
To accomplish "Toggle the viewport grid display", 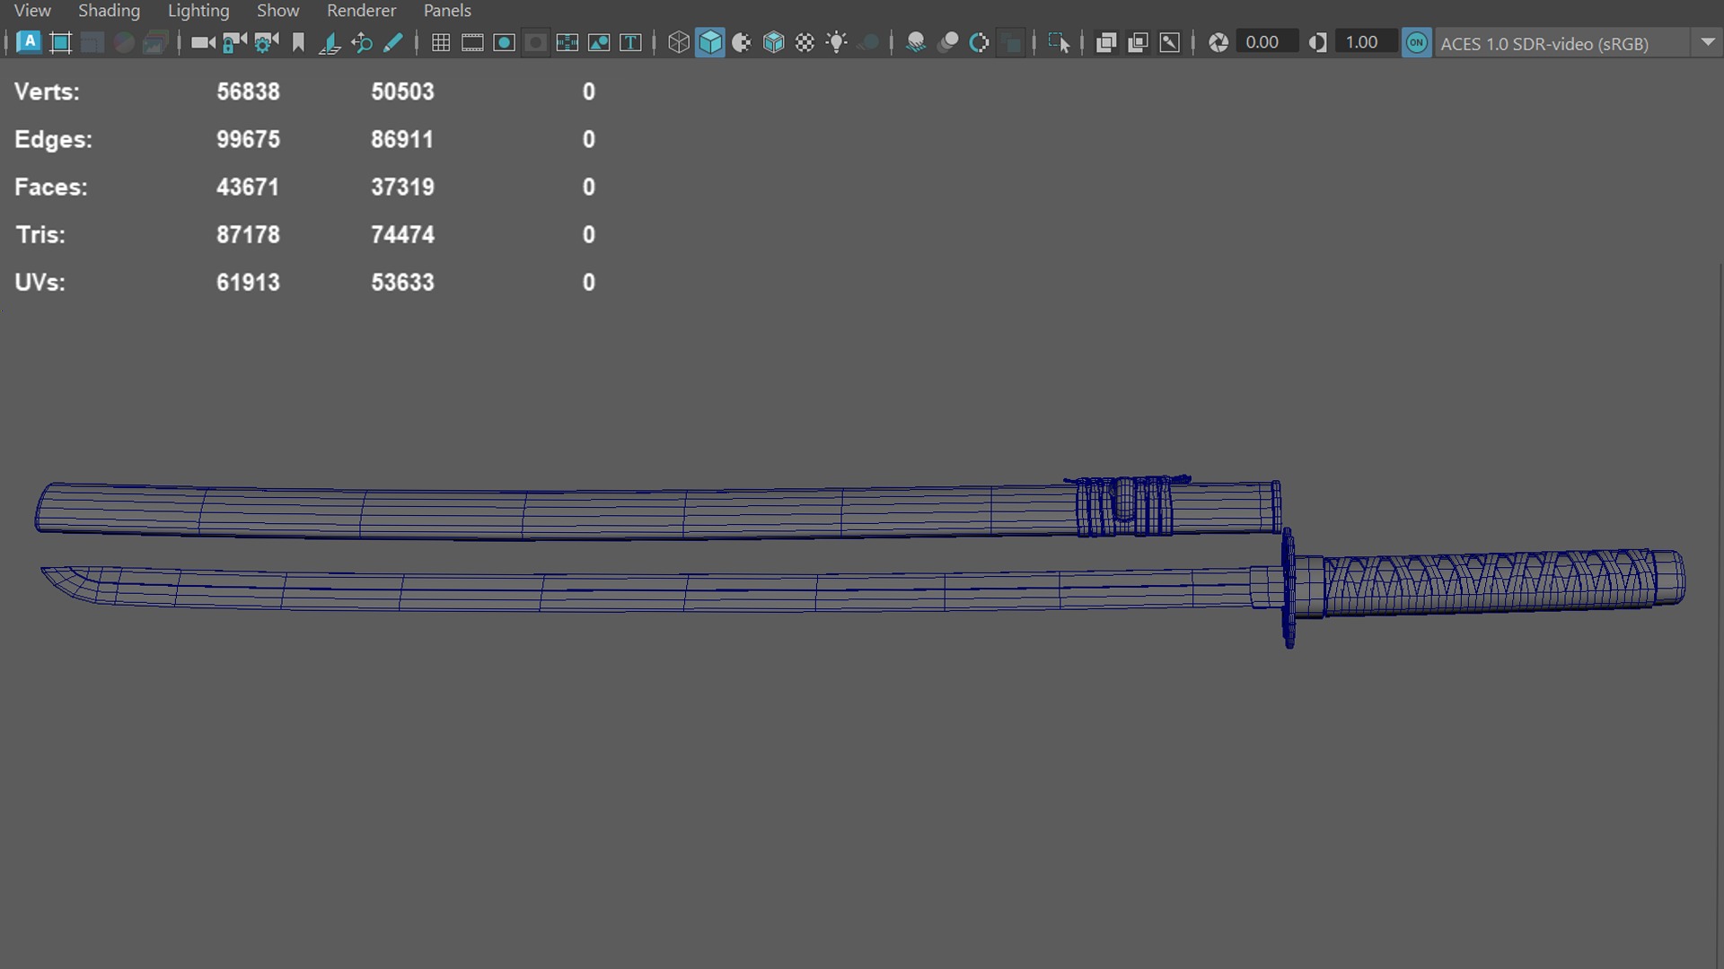I will [440, 42].
